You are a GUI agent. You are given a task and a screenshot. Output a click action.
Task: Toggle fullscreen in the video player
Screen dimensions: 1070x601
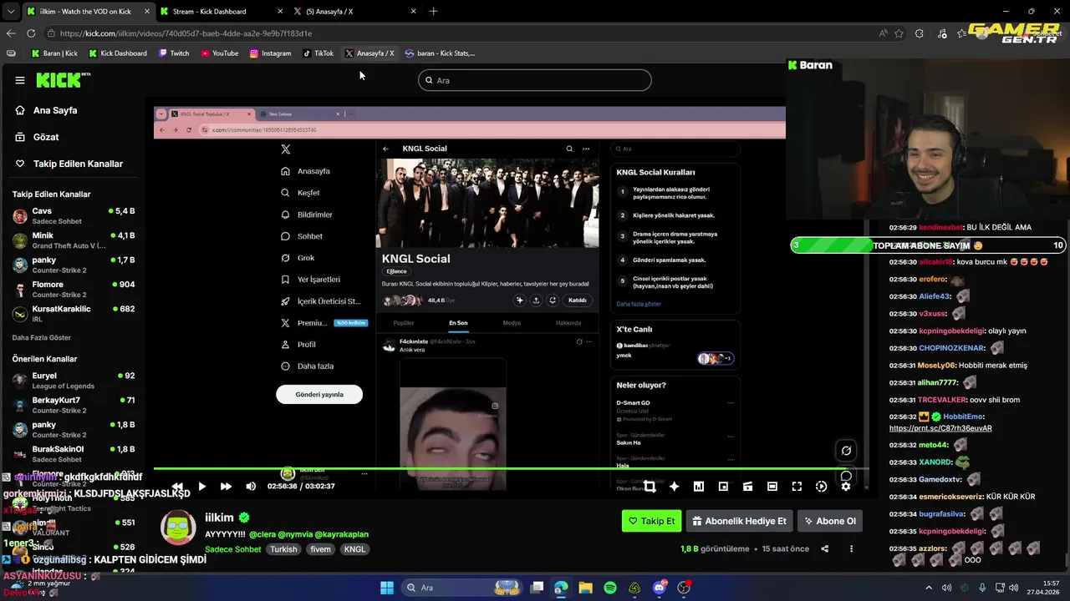click(x=797, y=486)
